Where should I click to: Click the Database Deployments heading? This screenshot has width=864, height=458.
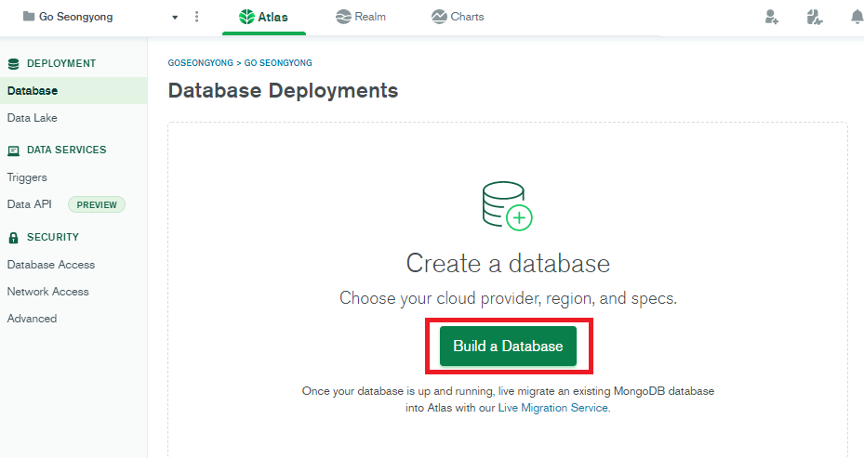(284, 91)
